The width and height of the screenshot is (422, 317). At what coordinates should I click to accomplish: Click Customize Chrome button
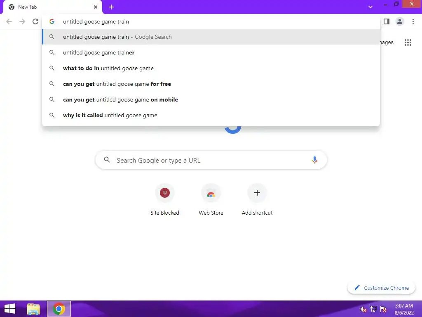tap(381, 288)
